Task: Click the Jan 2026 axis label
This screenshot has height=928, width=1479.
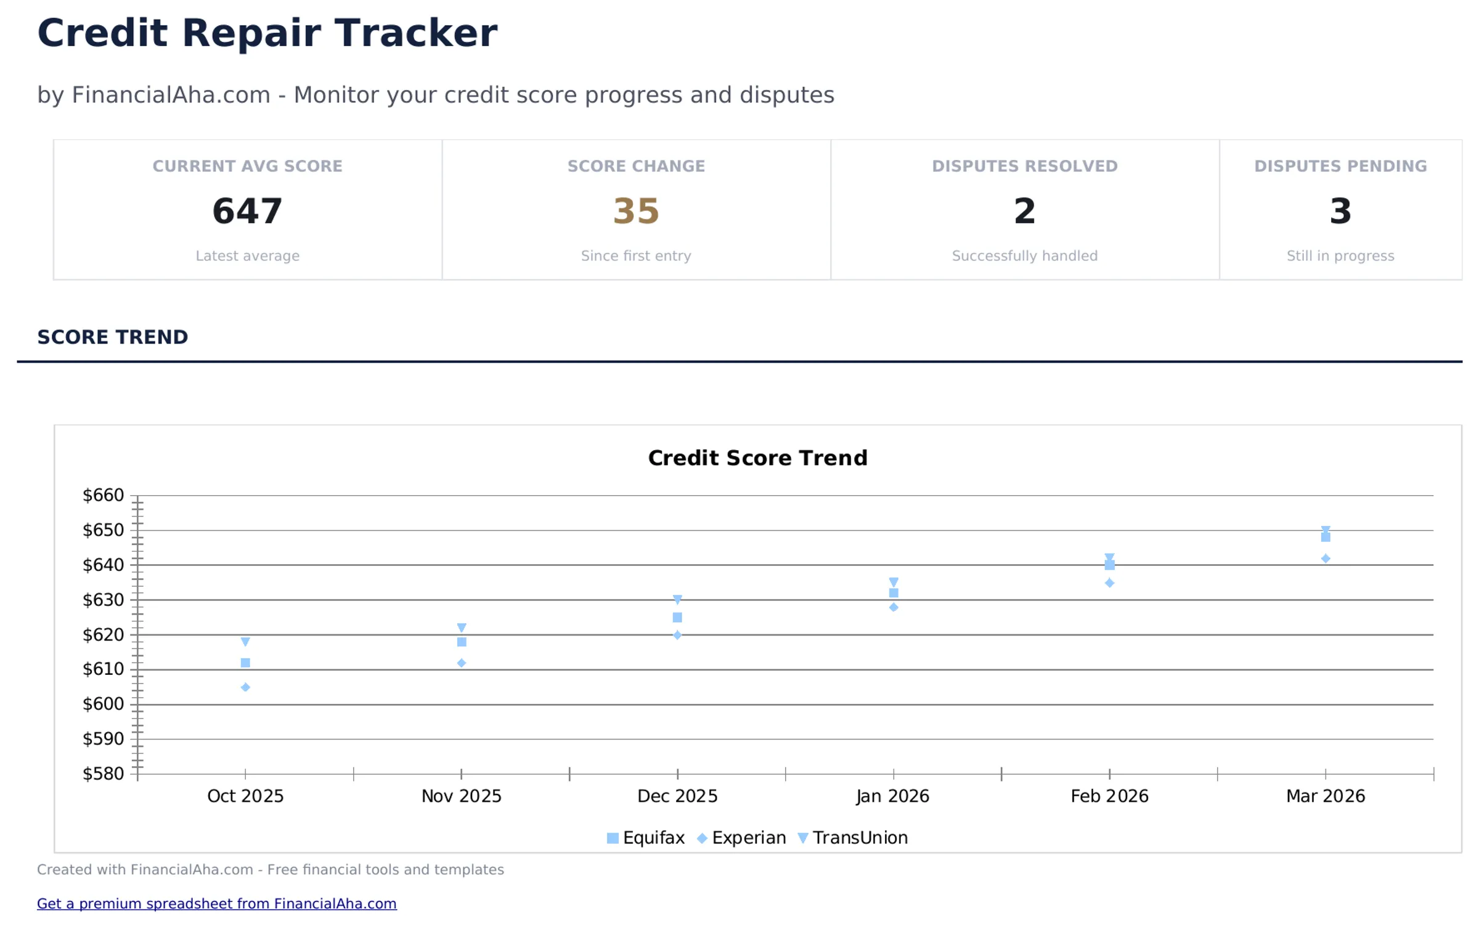Action: click(893, 796)
